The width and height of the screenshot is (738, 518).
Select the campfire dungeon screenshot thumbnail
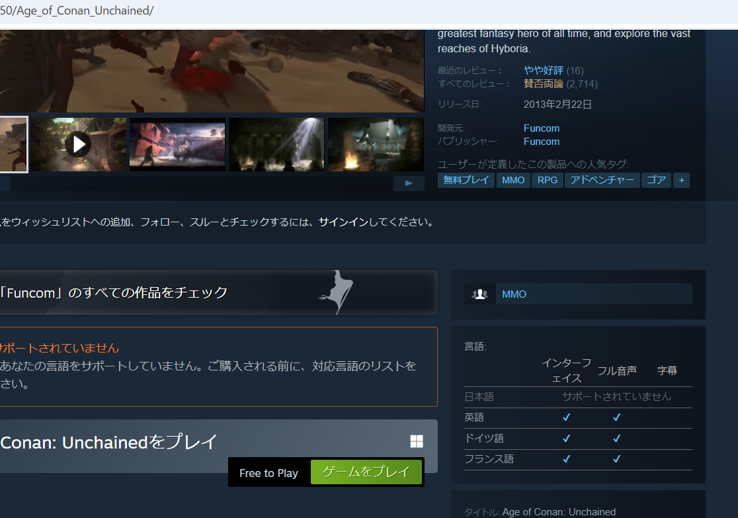pos(376,145)
